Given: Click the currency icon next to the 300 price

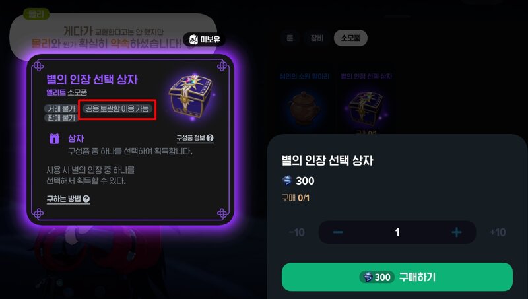Looking at the screenshot, I should coord(287,180).
